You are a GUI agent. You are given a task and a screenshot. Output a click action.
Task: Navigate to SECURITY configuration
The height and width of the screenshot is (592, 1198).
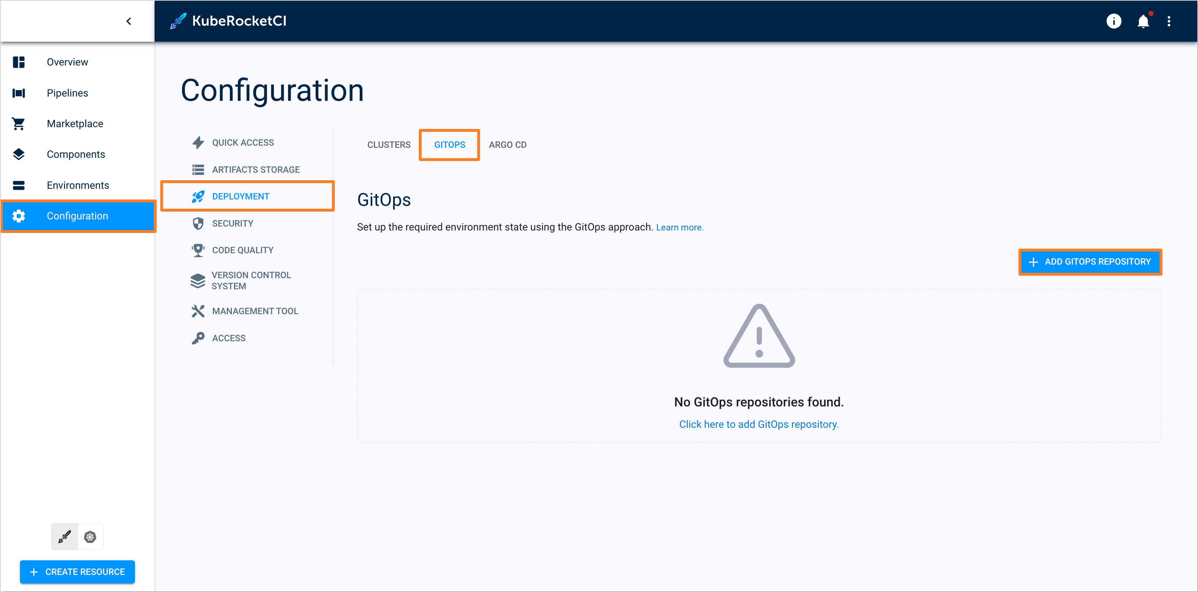pos(232,223)
